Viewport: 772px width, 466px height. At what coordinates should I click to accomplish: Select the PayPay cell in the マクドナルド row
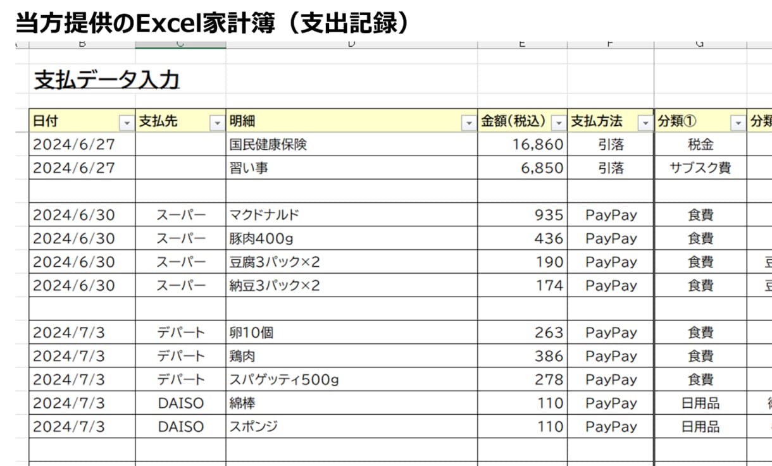click(x=611, y=215)
